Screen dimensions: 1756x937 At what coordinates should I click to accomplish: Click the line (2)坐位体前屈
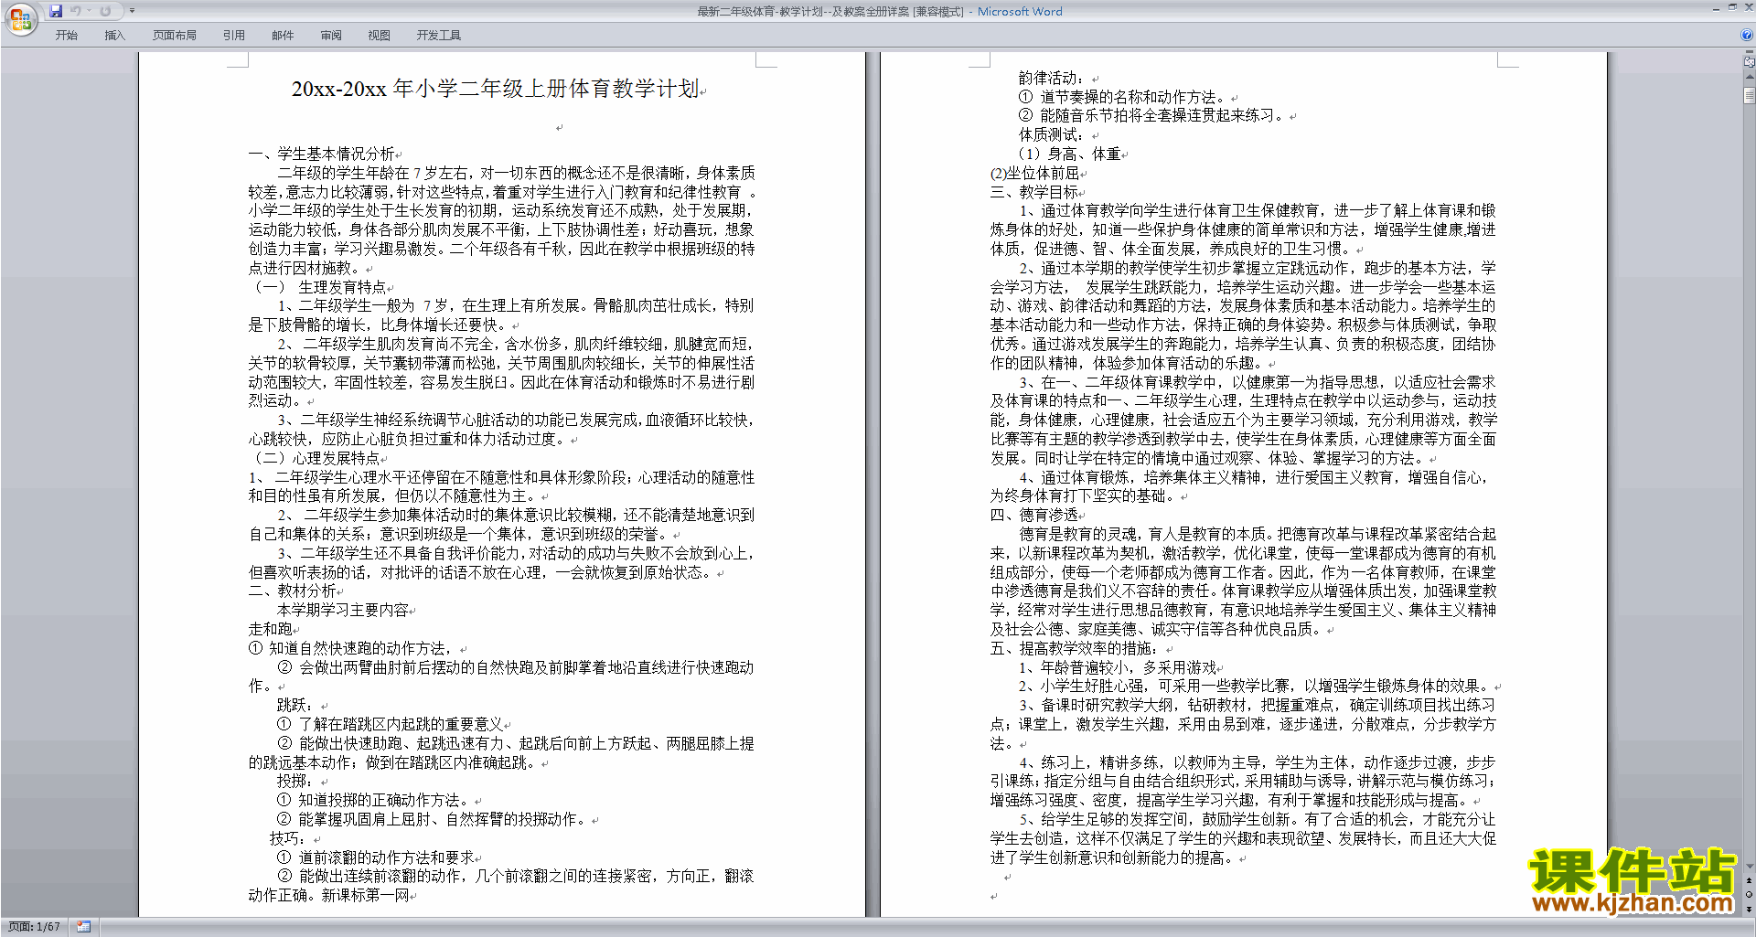tap(1034, 173)
